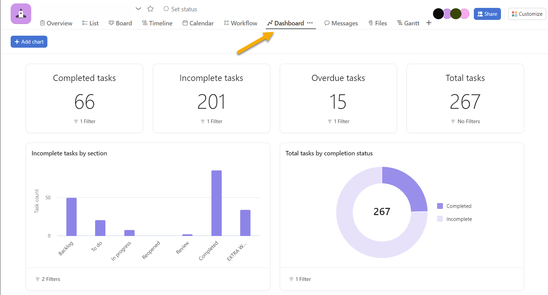
Task: Star the project as favorite
Action: (x=150, y=9)
